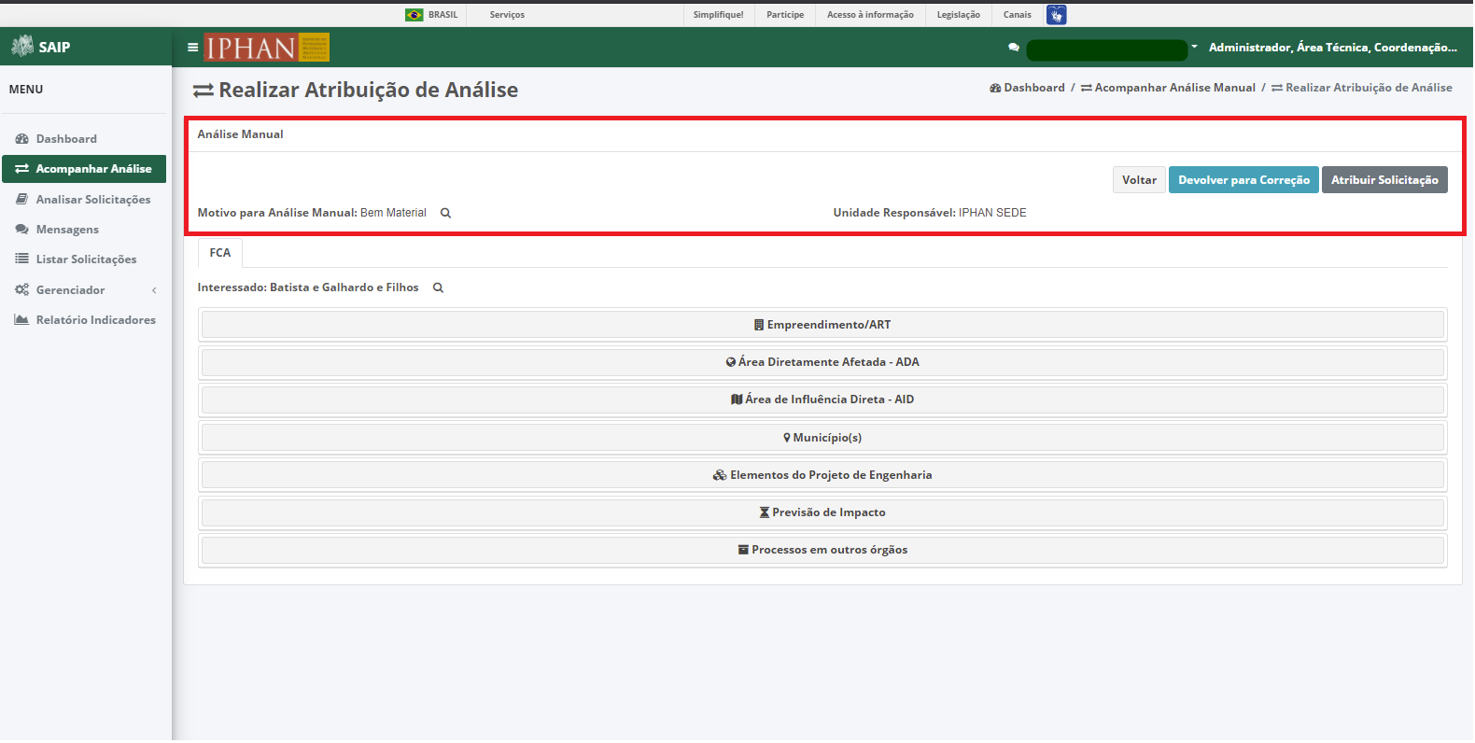Image resolution: width=1475 pixels, height=743 pixels.
Task: Expand the Empreendimento/ART section
Action: 822,325
